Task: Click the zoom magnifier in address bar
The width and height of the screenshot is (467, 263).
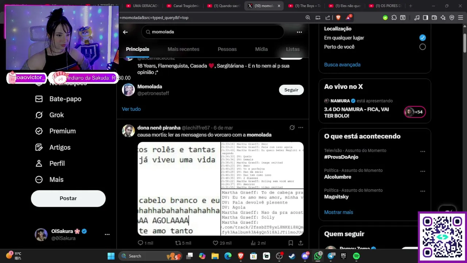Action: pos(308,18)
